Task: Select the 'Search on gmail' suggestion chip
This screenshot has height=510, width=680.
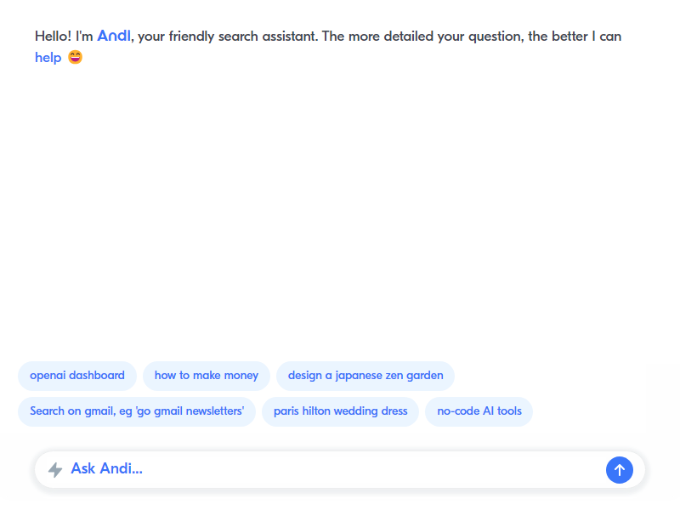Action: [x=137, y=411]
